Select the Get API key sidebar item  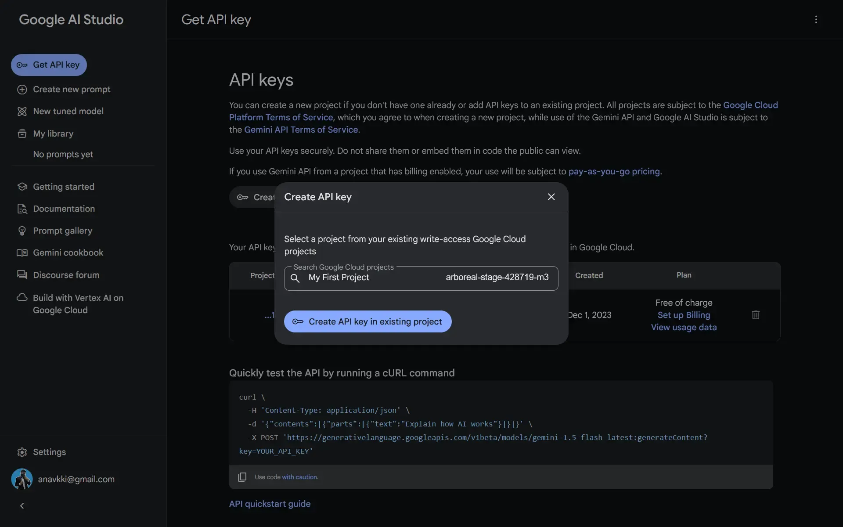pyautogui.click(x=48, y=65)
